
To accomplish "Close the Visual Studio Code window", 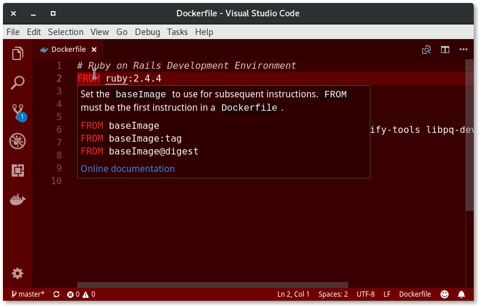I will pyautogui.click(x=13, y=13).
